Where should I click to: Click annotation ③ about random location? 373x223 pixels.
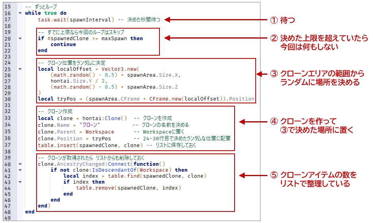point(317,78)
